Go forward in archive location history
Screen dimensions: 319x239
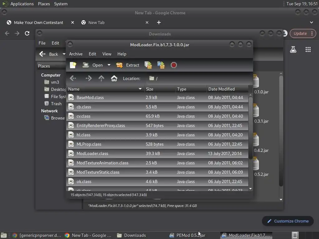(x=88, y=78)
